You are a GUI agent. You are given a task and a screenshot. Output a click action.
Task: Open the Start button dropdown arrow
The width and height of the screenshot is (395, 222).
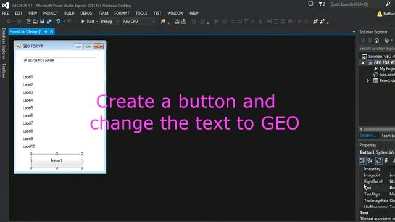97,22
